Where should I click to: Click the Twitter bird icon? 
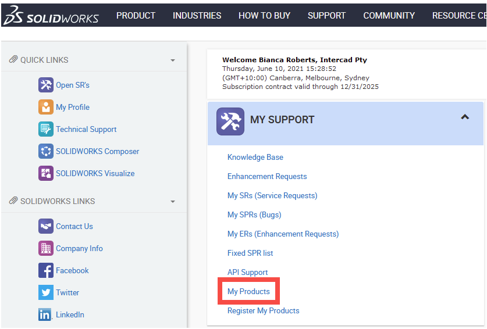pos(46,292)
